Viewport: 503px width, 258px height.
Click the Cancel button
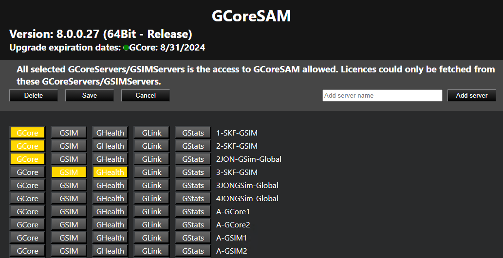click(x=146, y=95)
